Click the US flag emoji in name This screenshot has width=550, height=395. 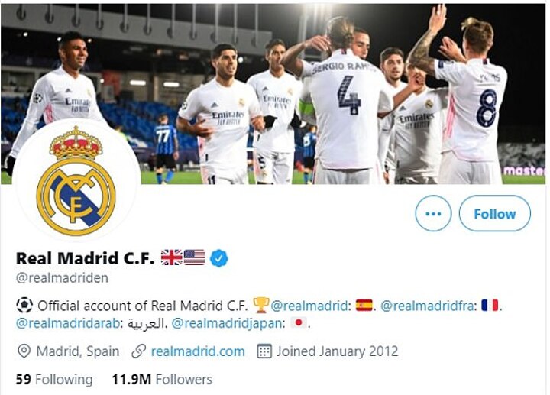coord(194,257)
